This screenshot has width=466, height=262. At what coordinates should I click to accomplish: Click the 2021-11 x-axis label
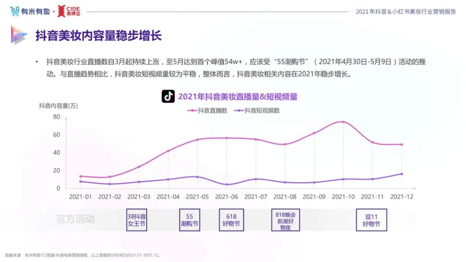(x=372, y=197)
